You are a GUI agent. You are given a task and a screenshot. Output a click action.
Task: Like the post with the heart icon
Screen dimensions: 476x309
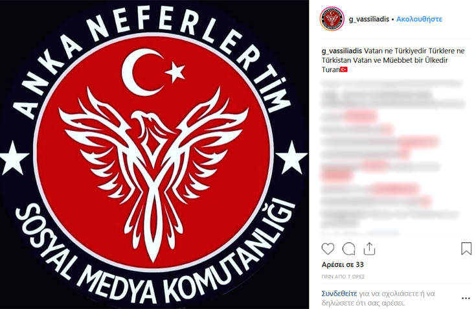point(328,249)
